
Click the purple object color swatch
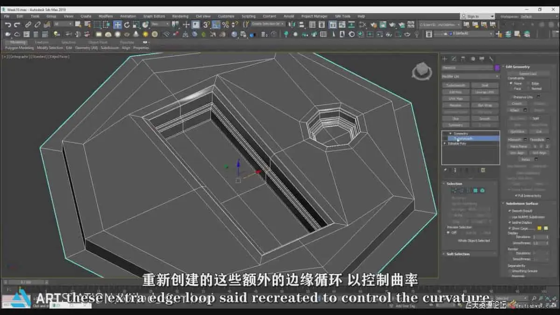point(497,68)
